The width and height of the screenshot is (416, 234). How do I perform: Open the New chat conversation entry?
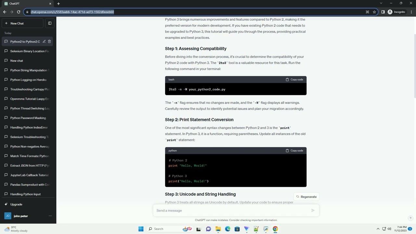coord(28,61)
